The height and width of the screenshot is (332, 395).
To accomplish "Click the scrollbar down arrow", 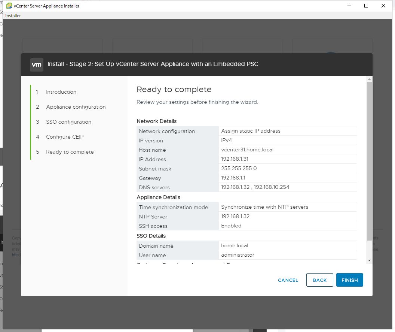I will point(369,260).
